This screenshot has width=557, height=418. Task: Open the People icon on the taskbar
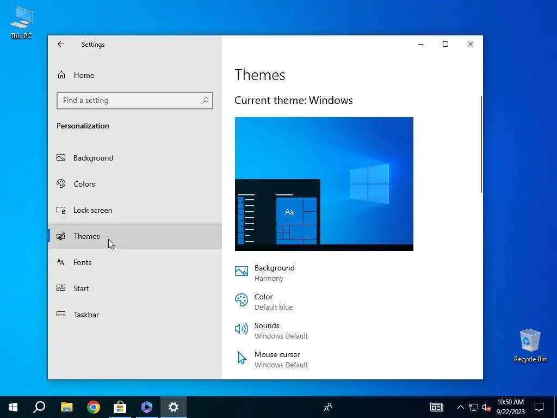[x=328, y=407]
